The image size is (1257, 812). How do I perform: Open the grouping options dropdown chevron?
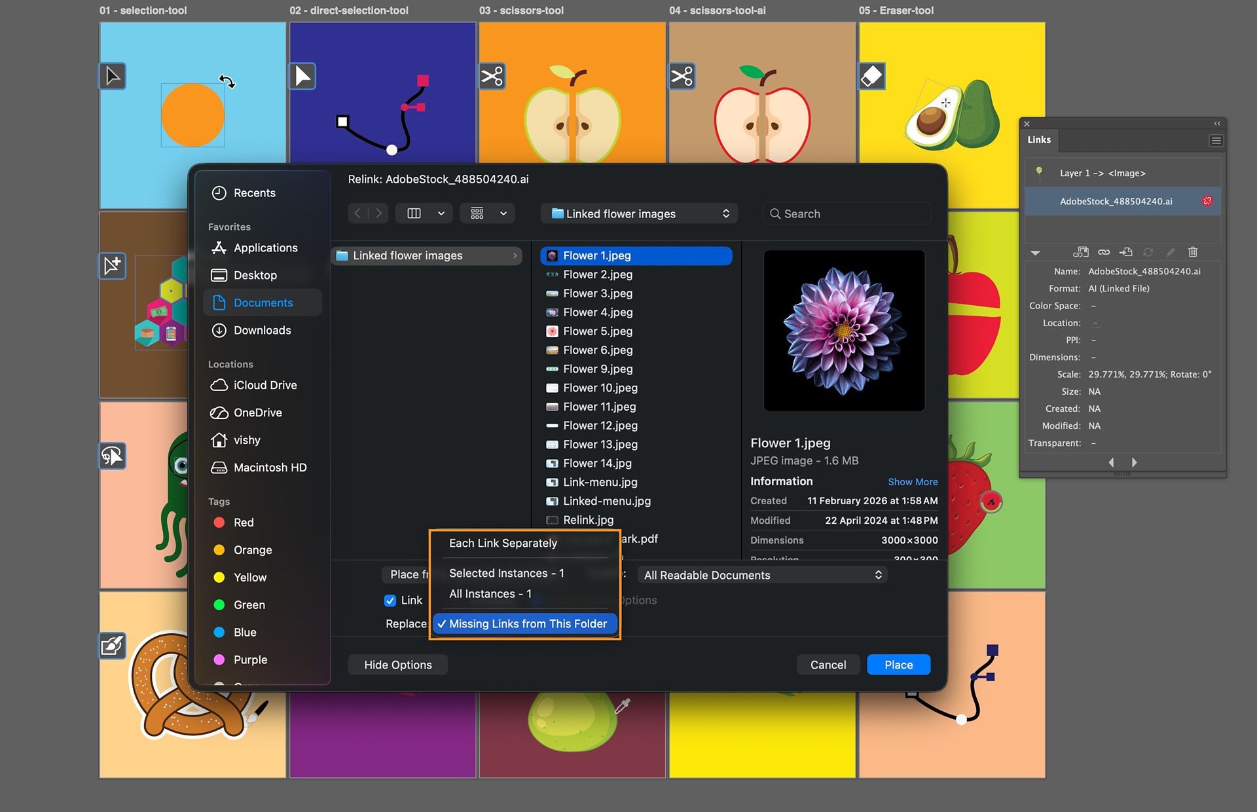click(503, 213)
